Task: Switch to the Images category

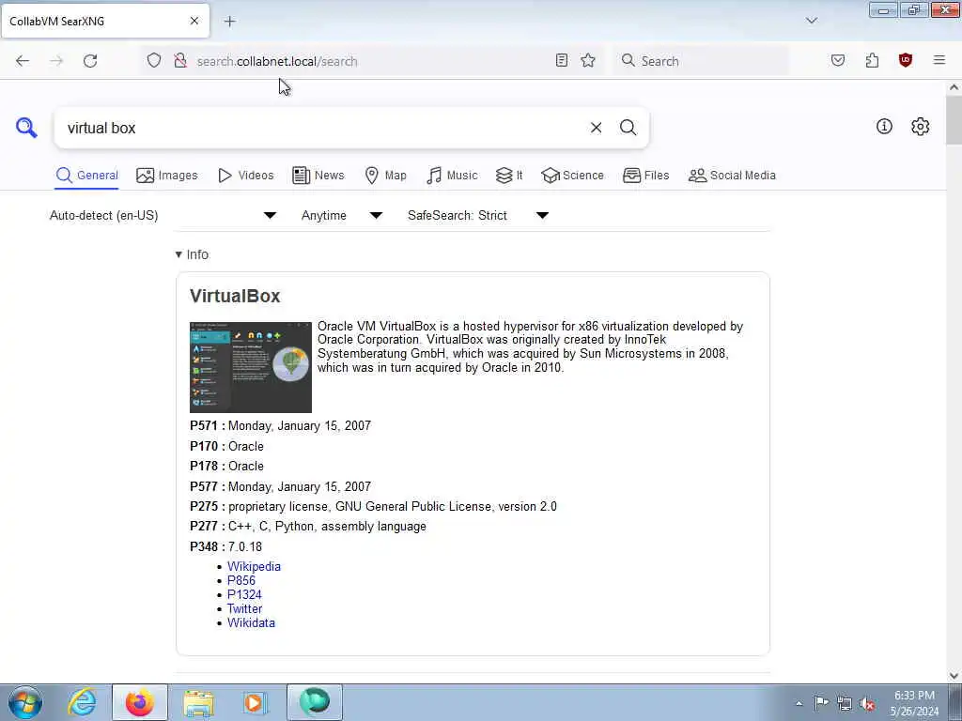Action: tap(167, 176)
